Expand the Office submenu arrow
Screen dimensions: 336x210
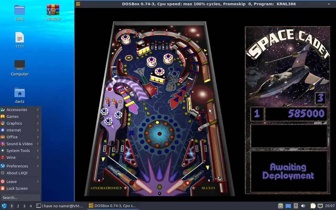(x=38, y=137)
